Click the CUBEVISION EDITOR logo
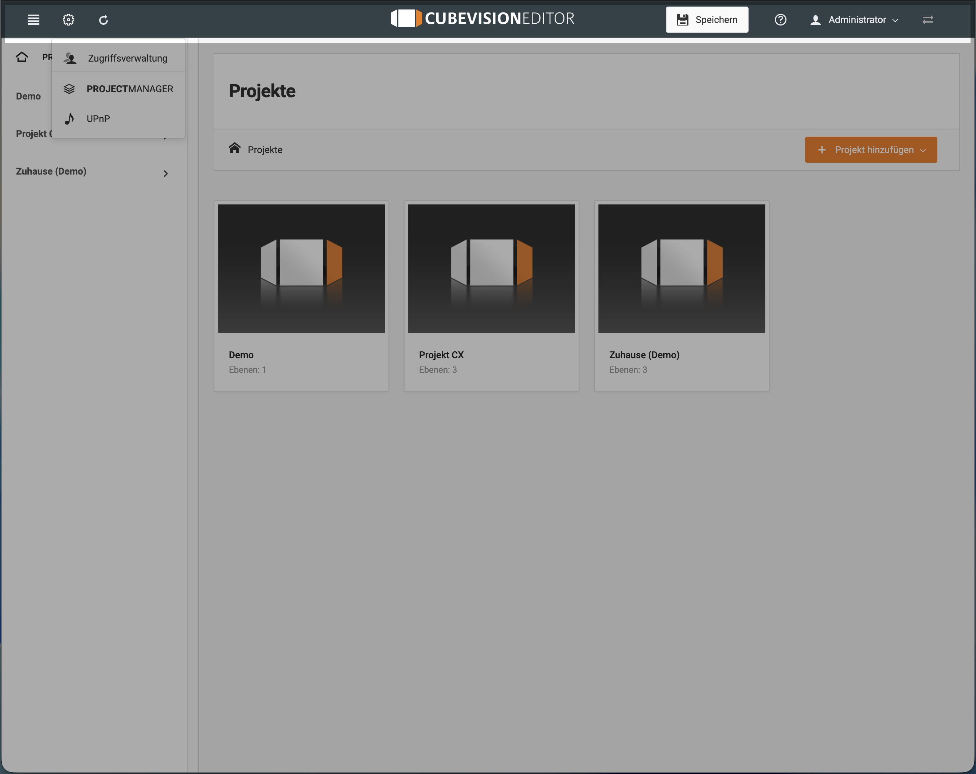Image resolution: width=976 pixels, height=774 pixels. [483, 18]
